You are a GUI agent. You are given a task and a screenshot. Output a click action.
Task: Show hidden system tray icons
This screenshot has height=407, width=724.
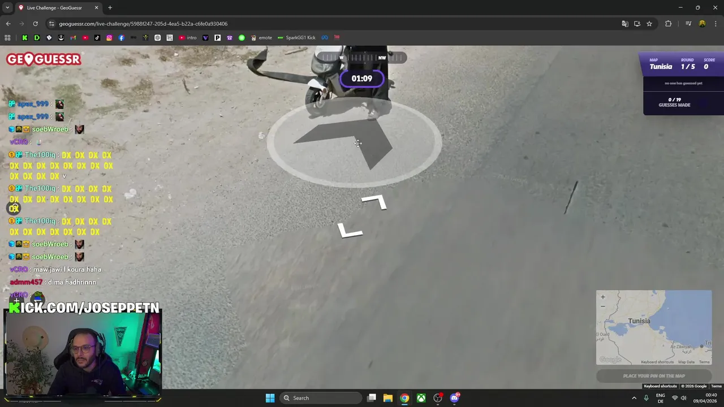pyautogui.click(x=633, y=398)
